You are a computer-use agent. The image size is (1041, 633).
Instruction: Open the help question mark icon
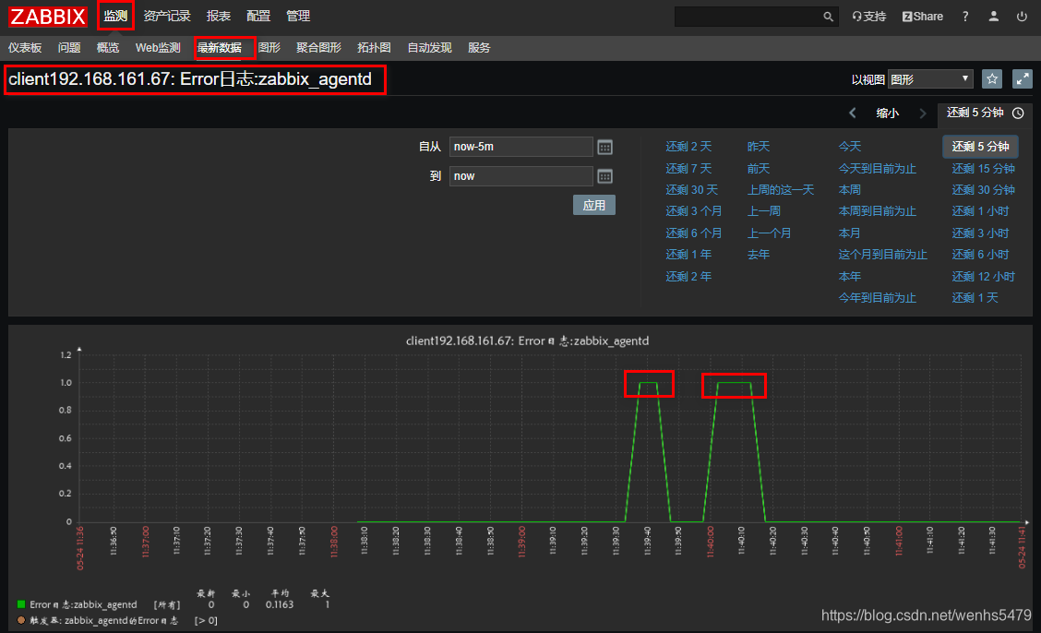click(965, 16)
